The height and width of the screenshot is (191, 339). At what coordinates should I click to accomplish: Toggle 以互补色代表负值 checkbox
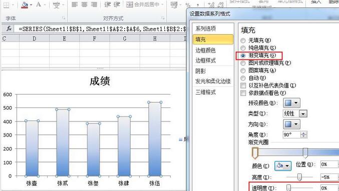tap(243, 85)
